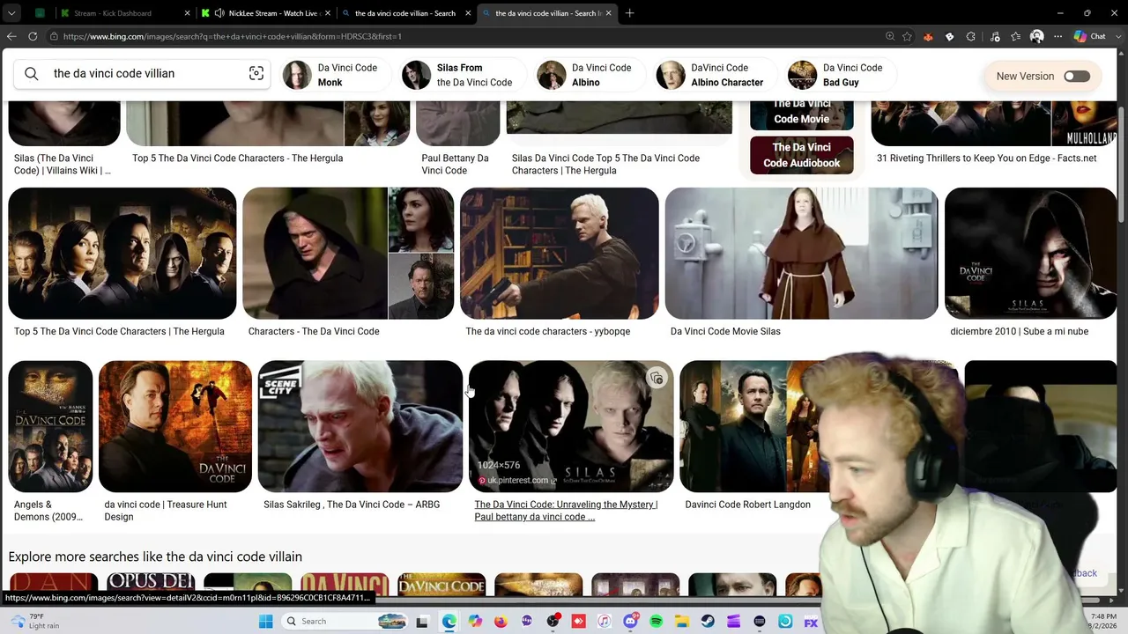Open the Da Vinci Code Movie Silas thumbnail

coord(802,254)
